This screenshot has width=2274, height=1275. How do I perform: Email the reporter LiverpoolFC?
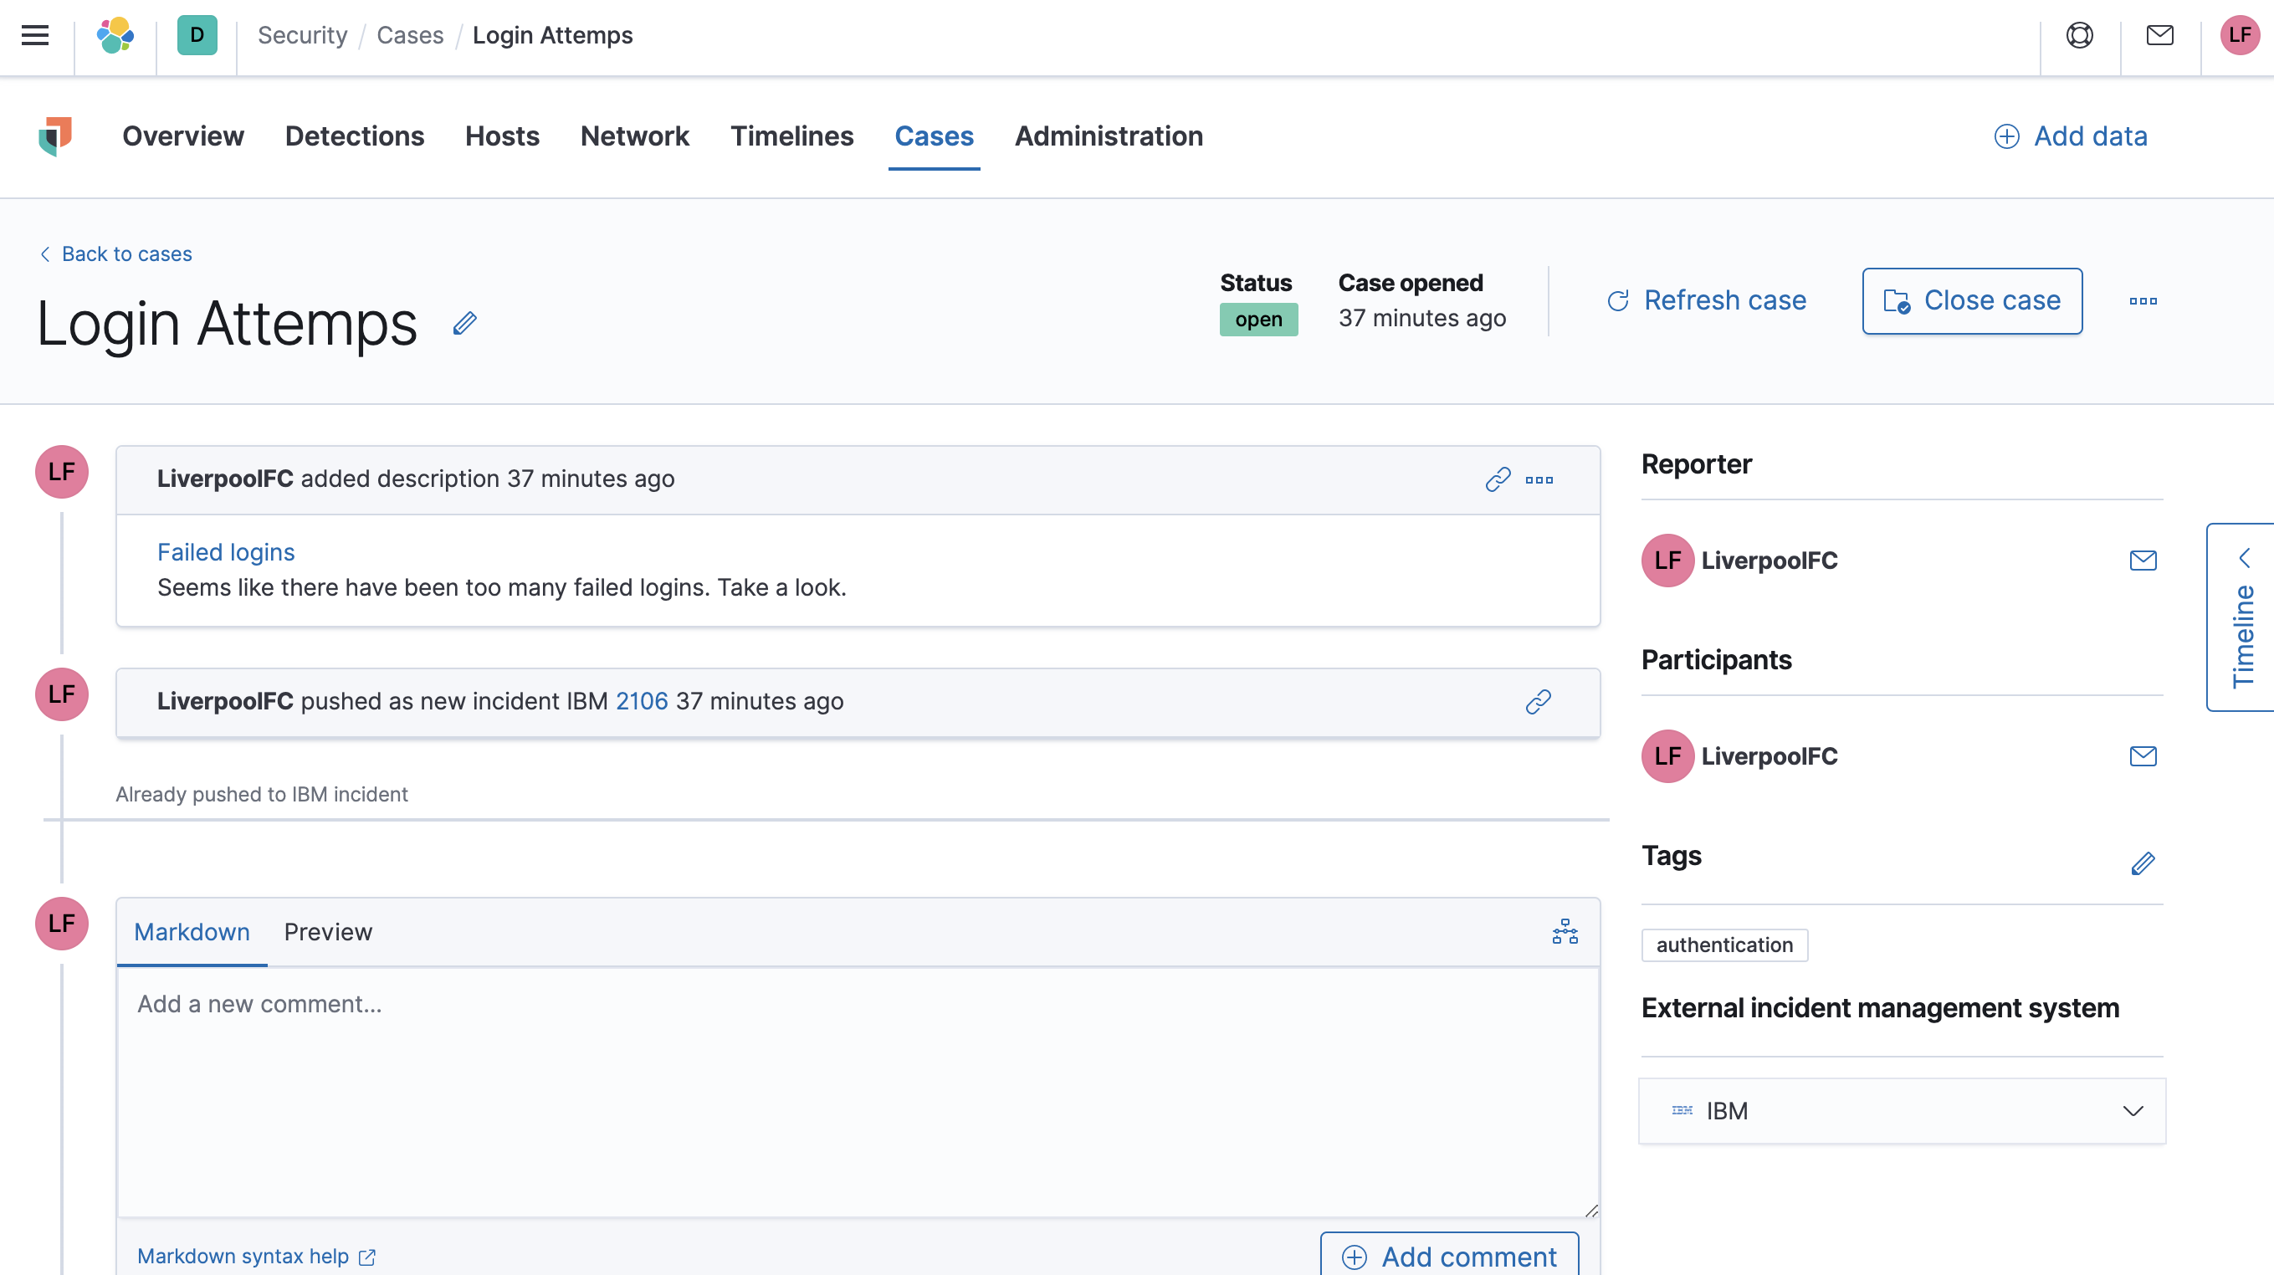[2143, 560]
